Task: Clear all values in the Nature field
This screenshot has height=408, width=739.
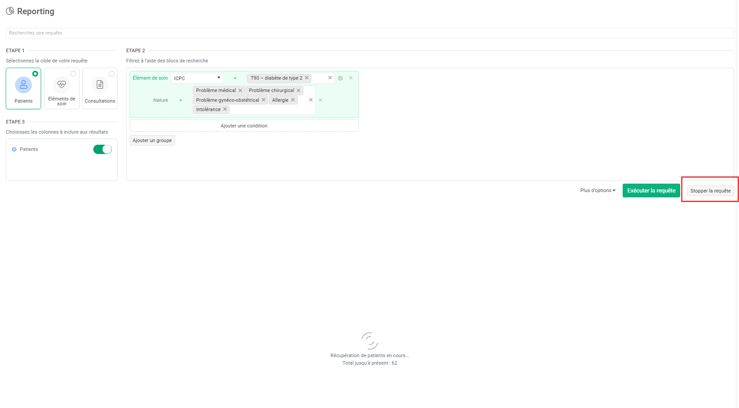Action: 311,100
